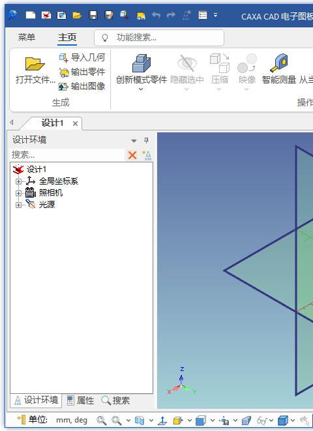
Task: Click the 压缩 cubes icon
Action: pos(220,63)
